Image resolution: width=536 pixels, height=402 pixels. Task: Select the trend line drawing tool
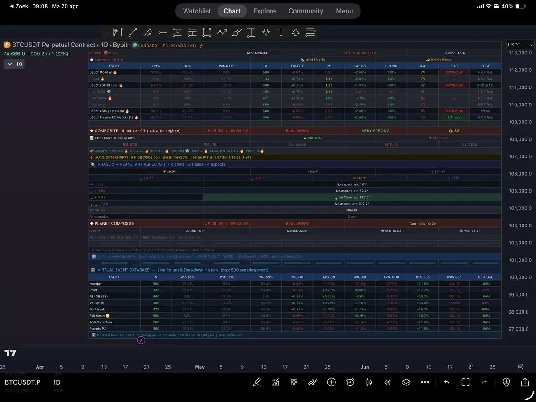pyautogui.click(x=133, y=32)
